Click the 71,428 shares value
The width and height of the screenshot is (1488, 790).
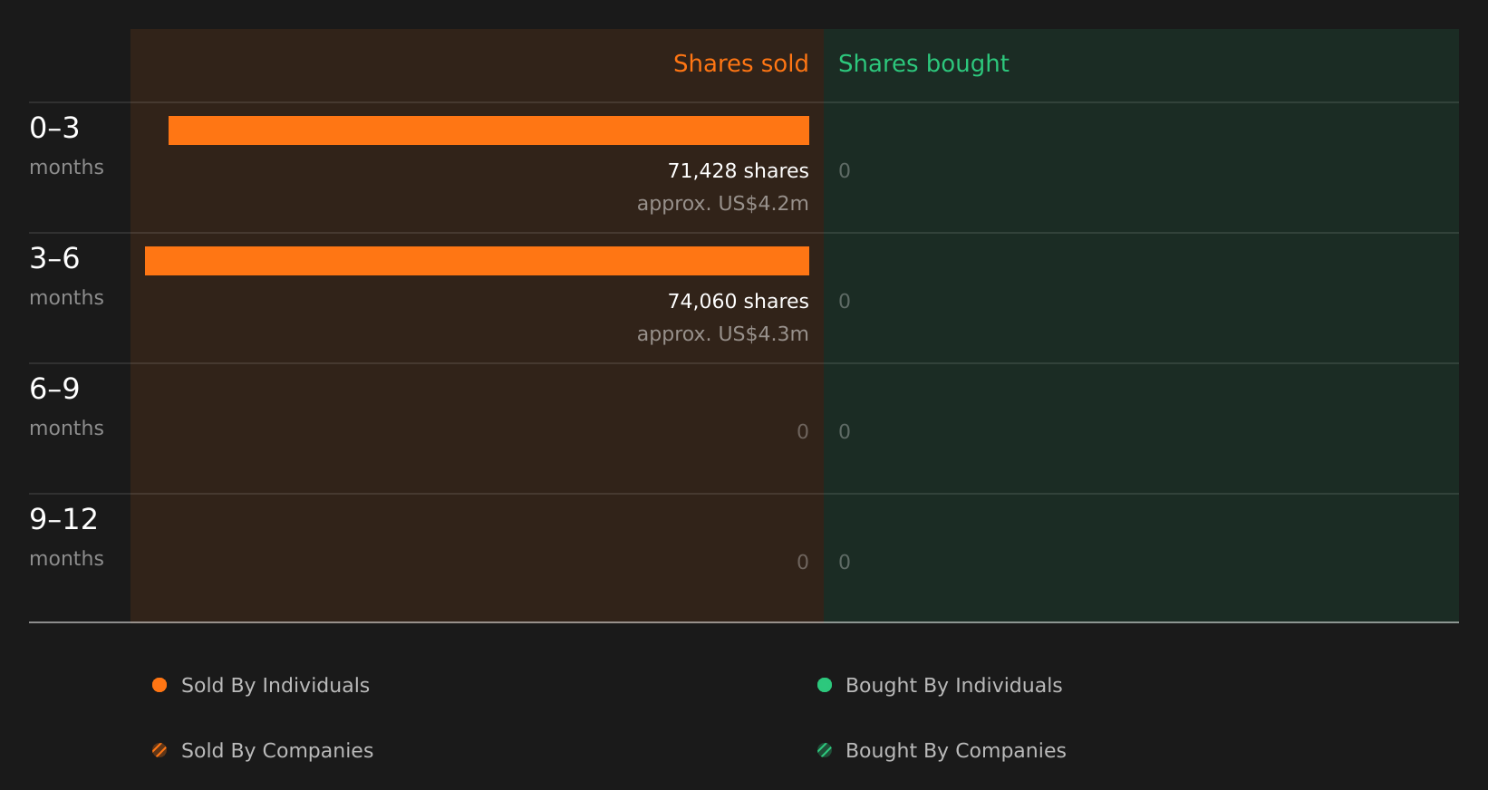click(738, 170)
